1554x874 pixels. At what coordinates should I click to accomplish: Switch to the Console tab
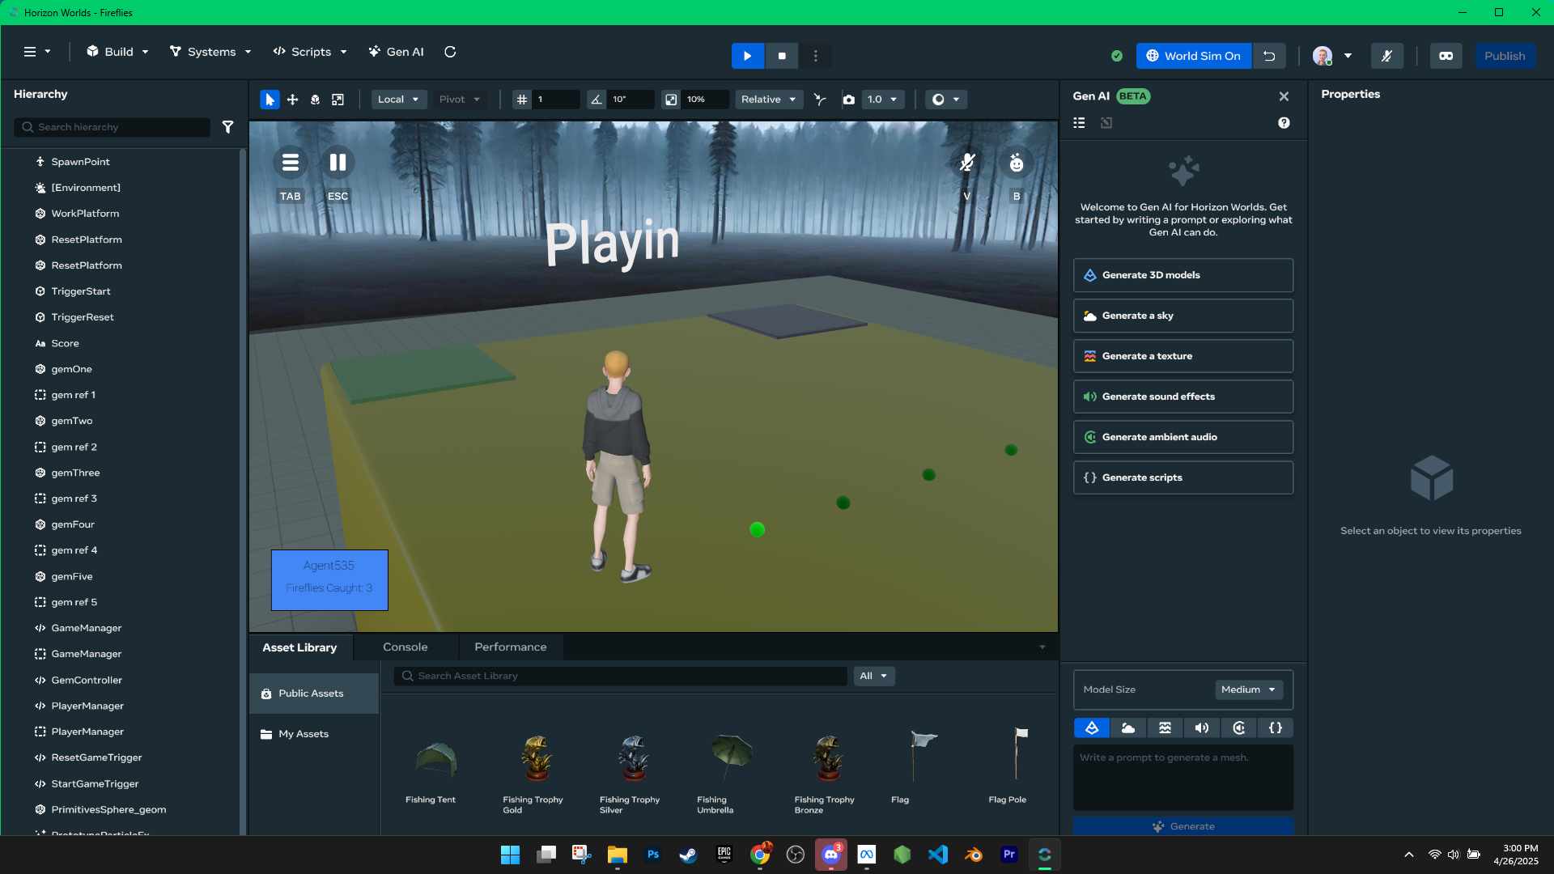(405, 647)
